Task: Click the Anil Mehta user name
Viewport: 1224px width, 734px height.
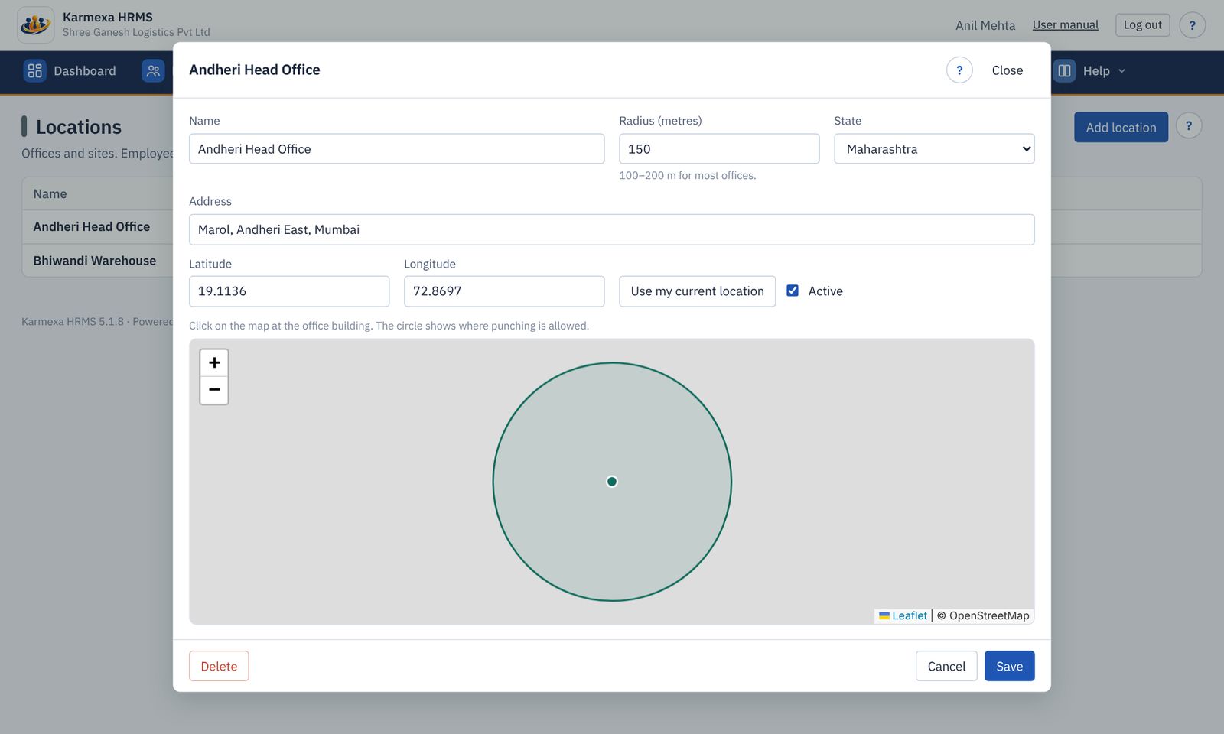Action: coord(985,25)
